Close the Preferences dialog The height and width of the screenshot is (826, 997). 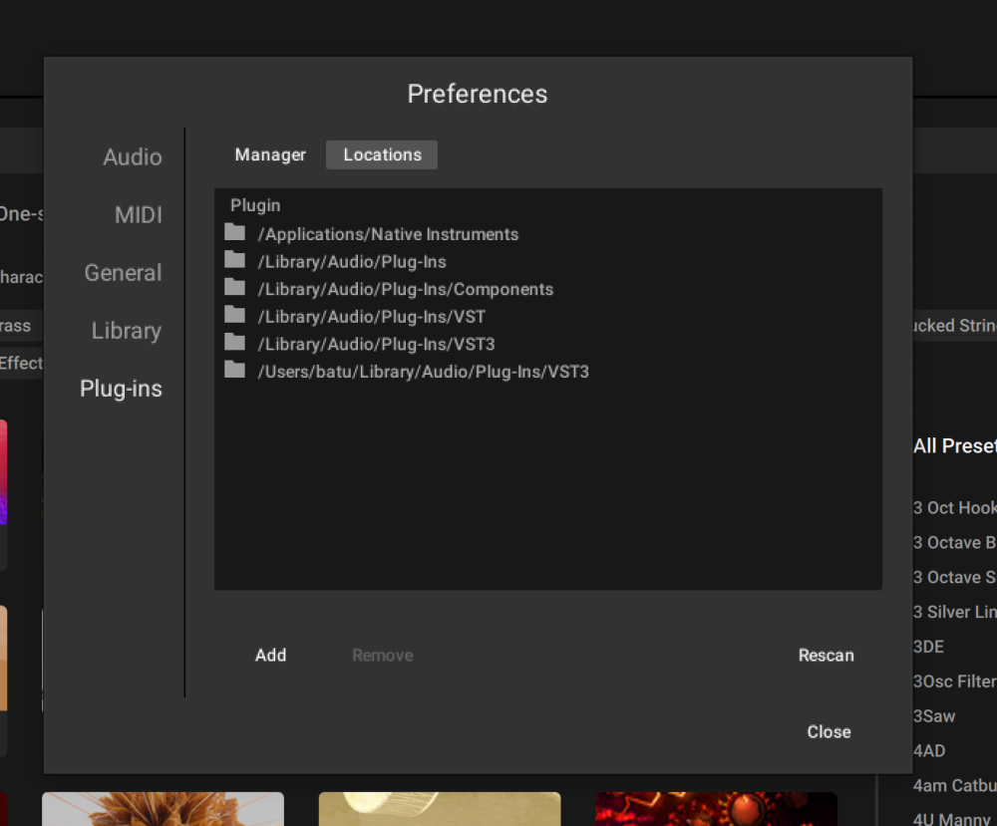[829, 732]
